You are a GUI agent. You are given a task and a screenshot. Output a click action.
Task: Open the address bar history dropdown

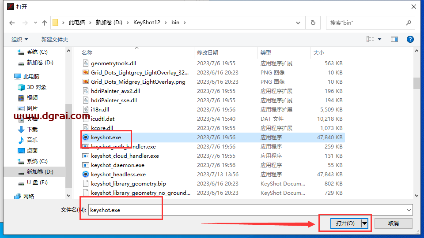point(298,23)
